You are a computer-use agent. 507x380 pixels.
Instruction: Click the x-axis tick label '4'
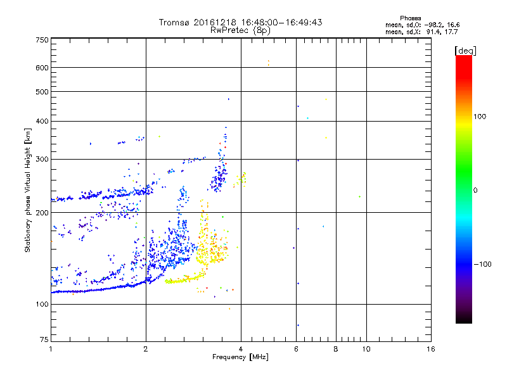tap(241, 349)
